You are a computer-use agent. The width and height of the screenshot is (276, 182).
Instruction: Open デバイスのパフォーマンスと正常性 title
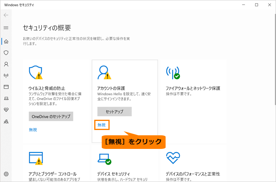pos(193,174)
